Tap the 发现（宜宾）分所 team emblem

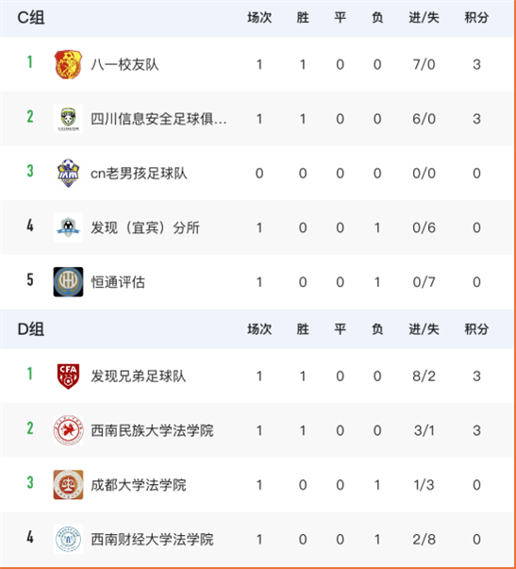(x=68, y=227)
